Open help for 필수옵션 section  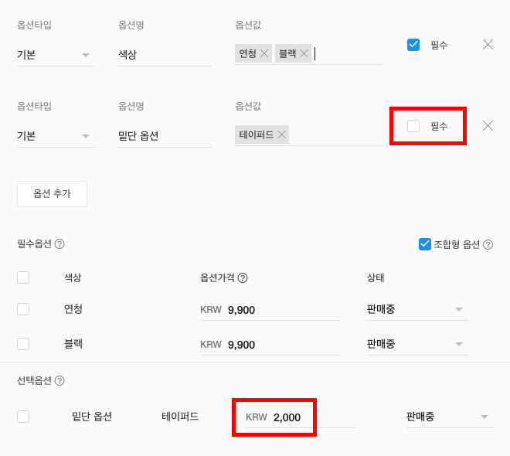tap(59, 244)
